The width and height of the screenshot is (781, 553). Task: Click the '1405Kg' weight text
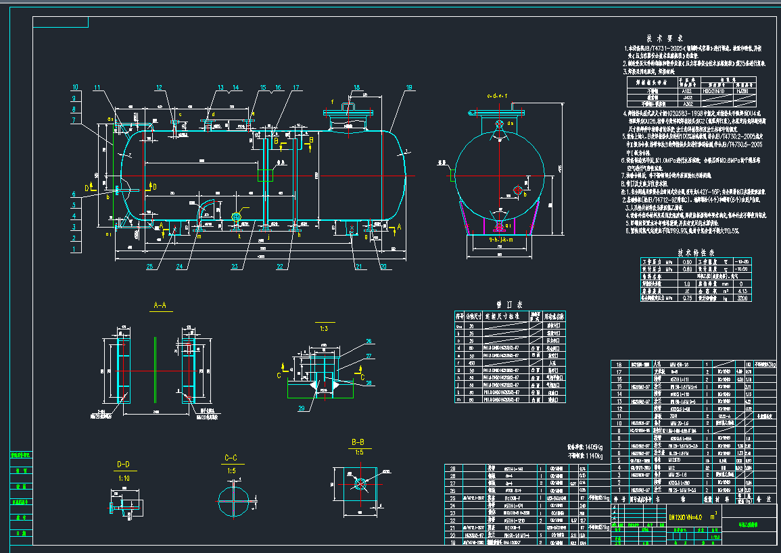[x=594, y=448]
